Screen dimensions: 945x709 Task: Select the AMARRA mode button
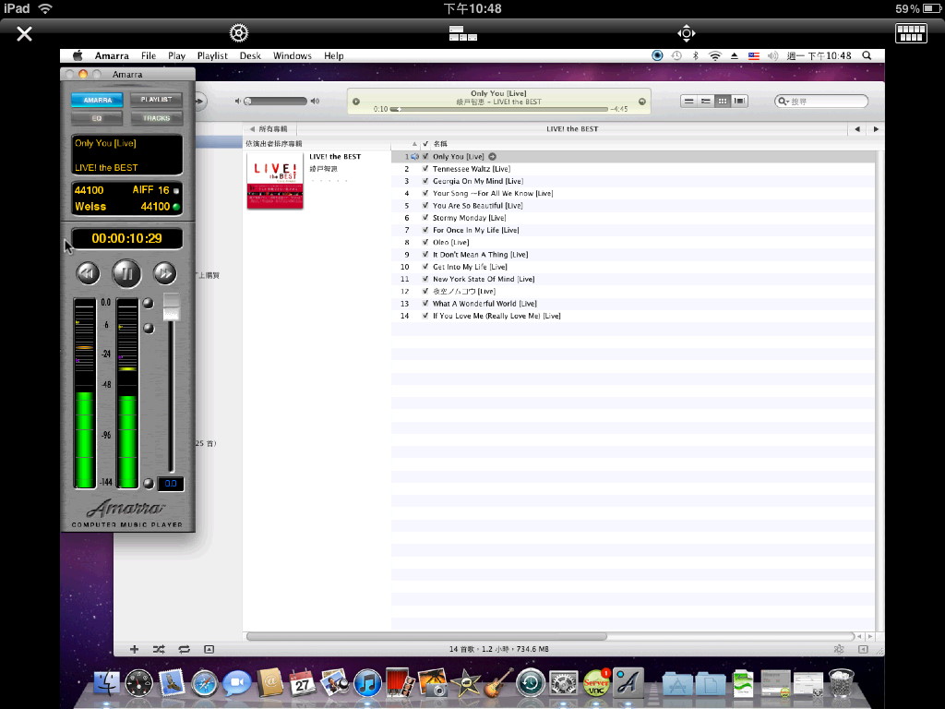coord(97,100)
